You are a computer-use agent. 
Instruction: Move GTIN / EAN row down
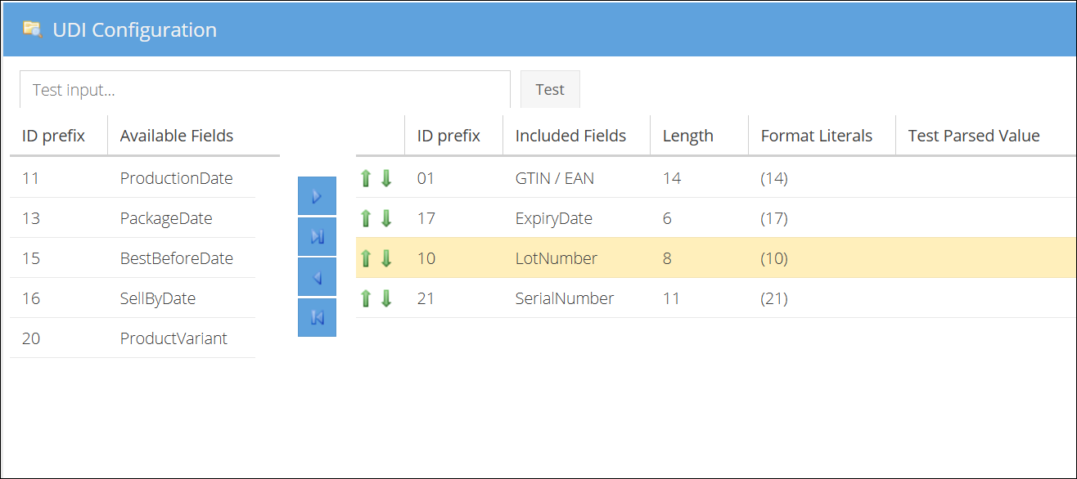(x=386, y=178)
